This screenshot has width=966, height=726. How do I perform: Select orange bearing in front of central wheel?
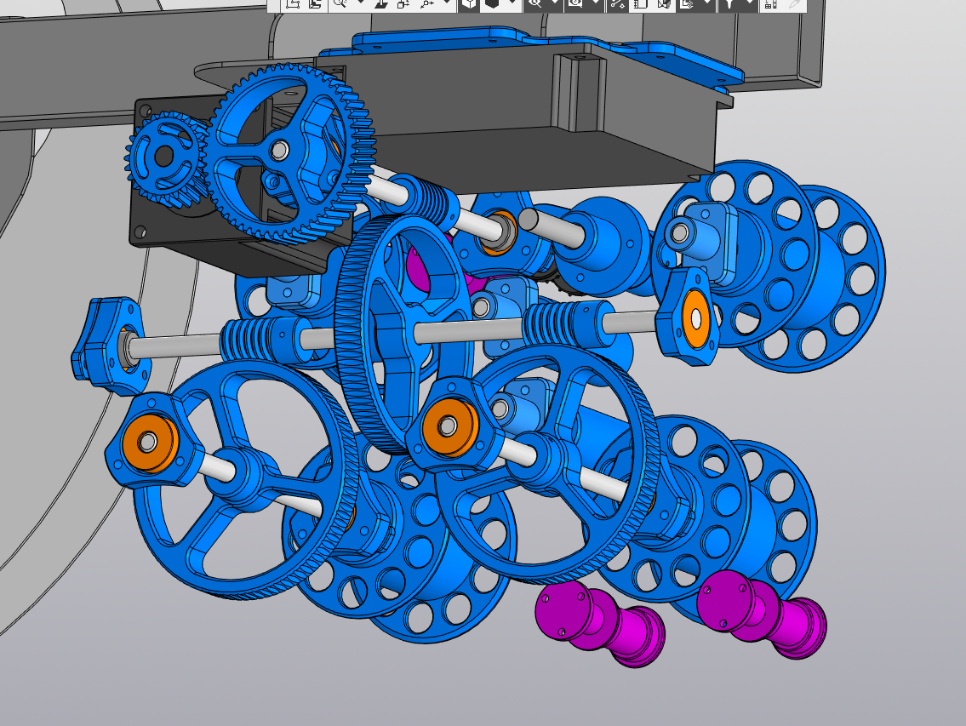pos(449,426)
